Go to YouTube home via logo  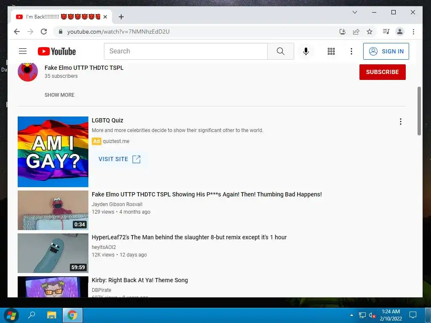57,51
